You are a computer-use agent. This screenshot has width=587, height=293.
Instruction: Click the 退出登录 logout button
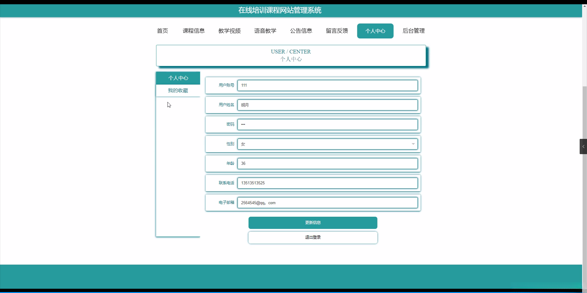click(313, 237)
